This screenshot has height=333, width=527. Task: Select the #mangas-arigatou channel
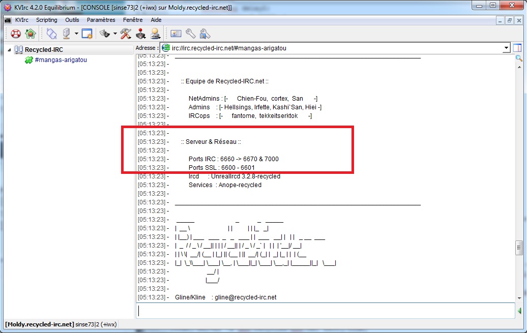[x=61, y=60]
